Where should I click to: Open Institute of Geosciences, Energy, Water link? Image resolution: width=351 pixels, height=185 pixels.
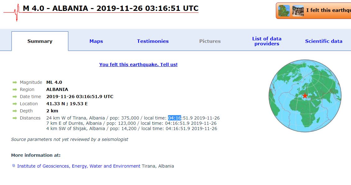79,166
